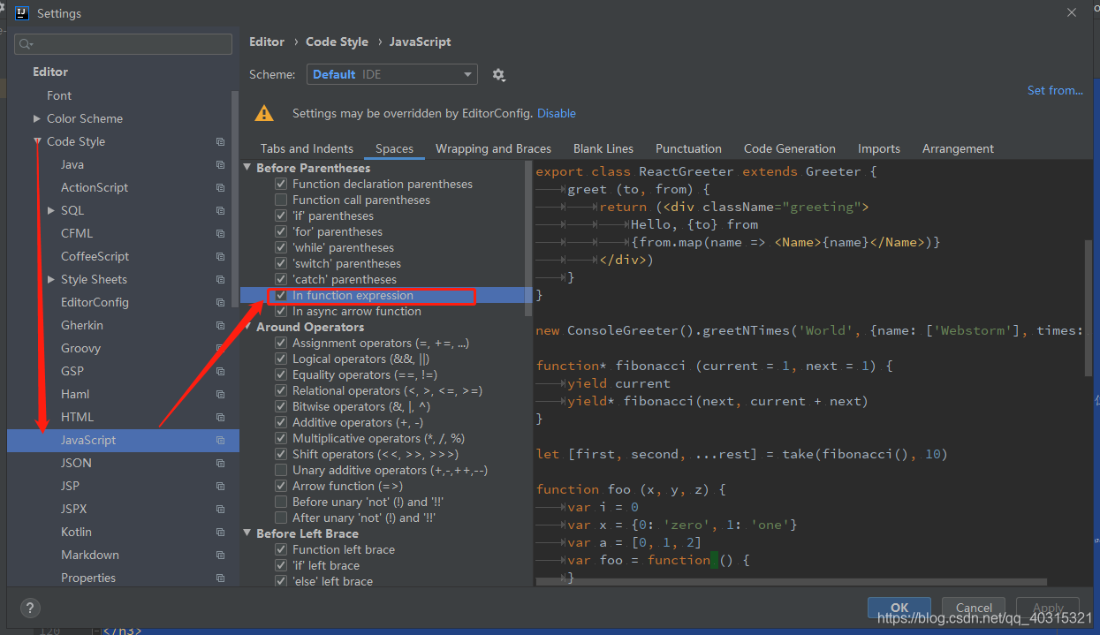Click the OK button
1100x635 pixels.
[x=899, y=608]
